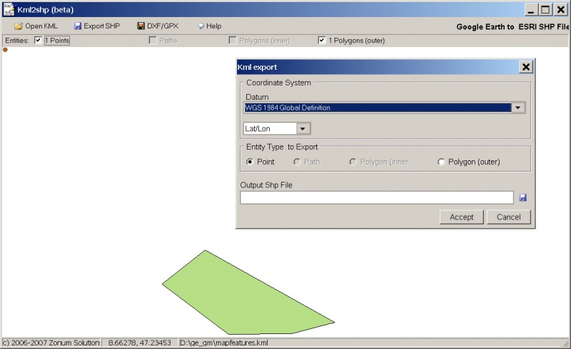Toggle the 1 Polygons (outer) checkbox
The image size is (571, 349).
(322, 41)
